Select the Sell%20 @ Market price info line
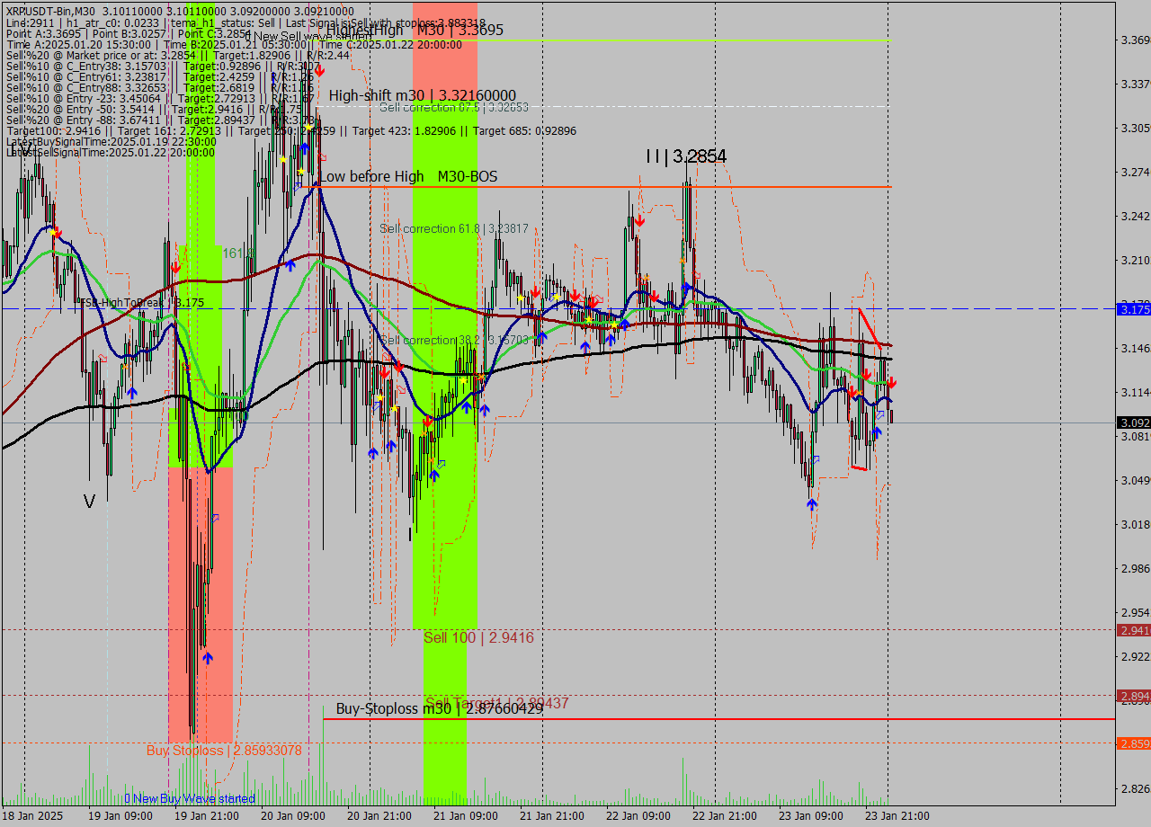The width and height of the screenshot is (1151, 827). pyautogui.click(x=177, y=55)
